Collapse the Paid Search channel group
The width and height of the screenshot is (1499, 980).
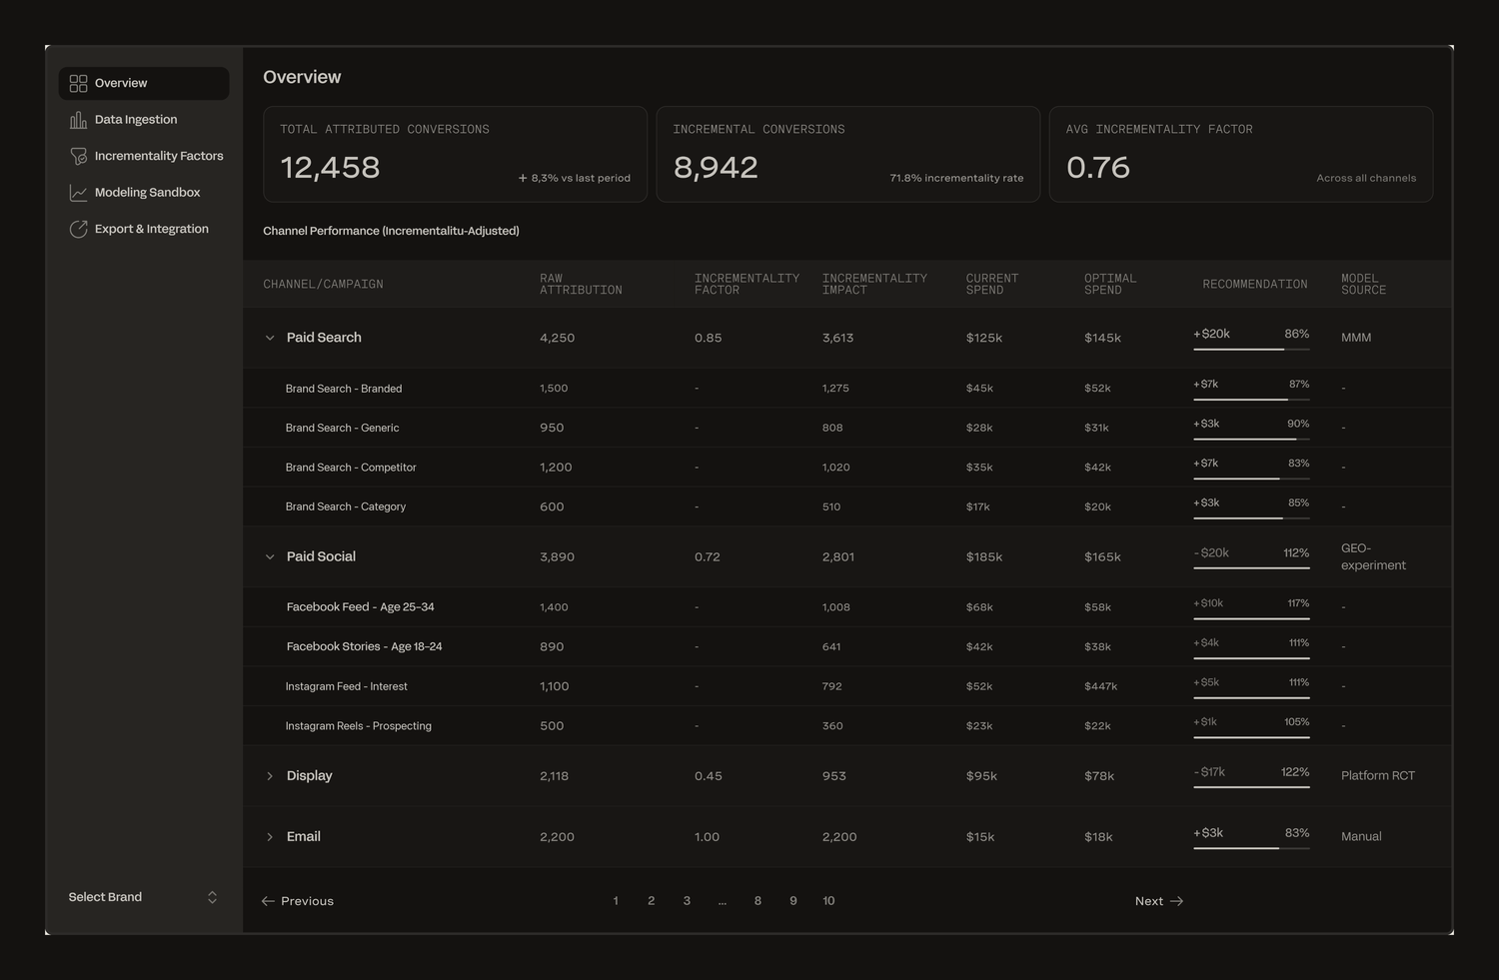[x=270, y=338]
